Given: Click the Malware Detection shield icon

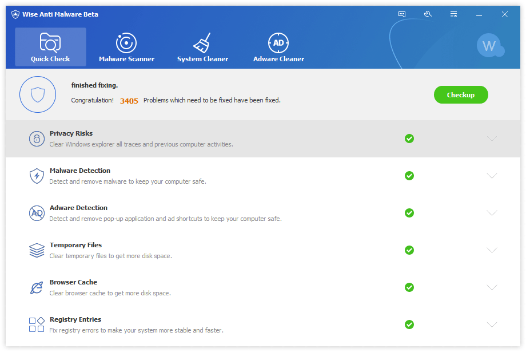Looking at the screenshot, I should pyautogui.click(x=37, y=176).
